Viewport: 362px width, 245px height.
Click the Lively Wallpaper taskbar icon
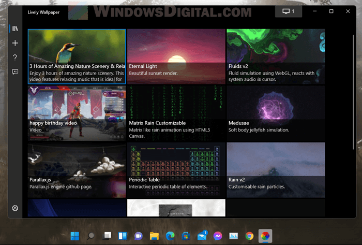[x=265, y=236]
